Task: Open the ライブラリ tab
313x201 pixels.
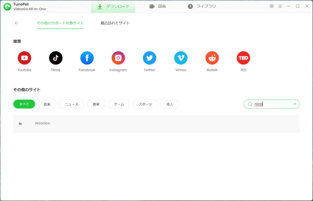Action: pos(202,6)
